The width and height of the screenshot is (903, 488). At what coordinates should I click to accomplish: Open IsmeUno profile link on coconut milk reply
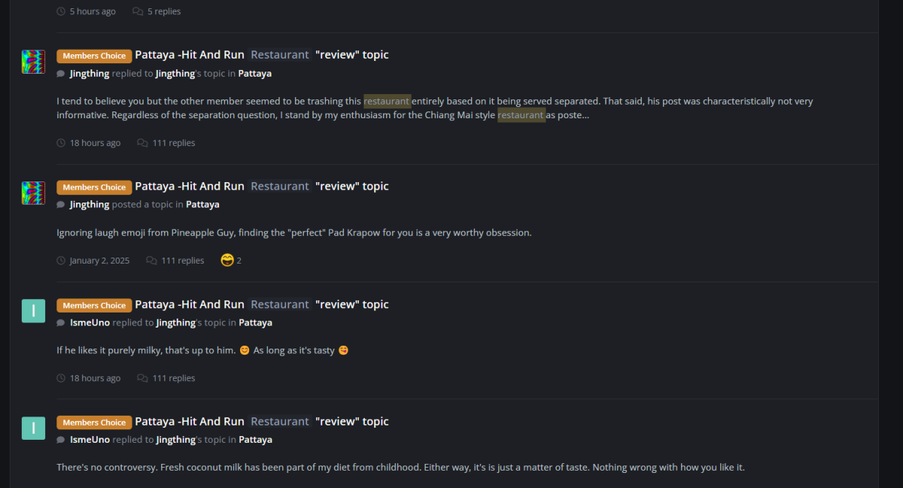(x=90, y=440)
